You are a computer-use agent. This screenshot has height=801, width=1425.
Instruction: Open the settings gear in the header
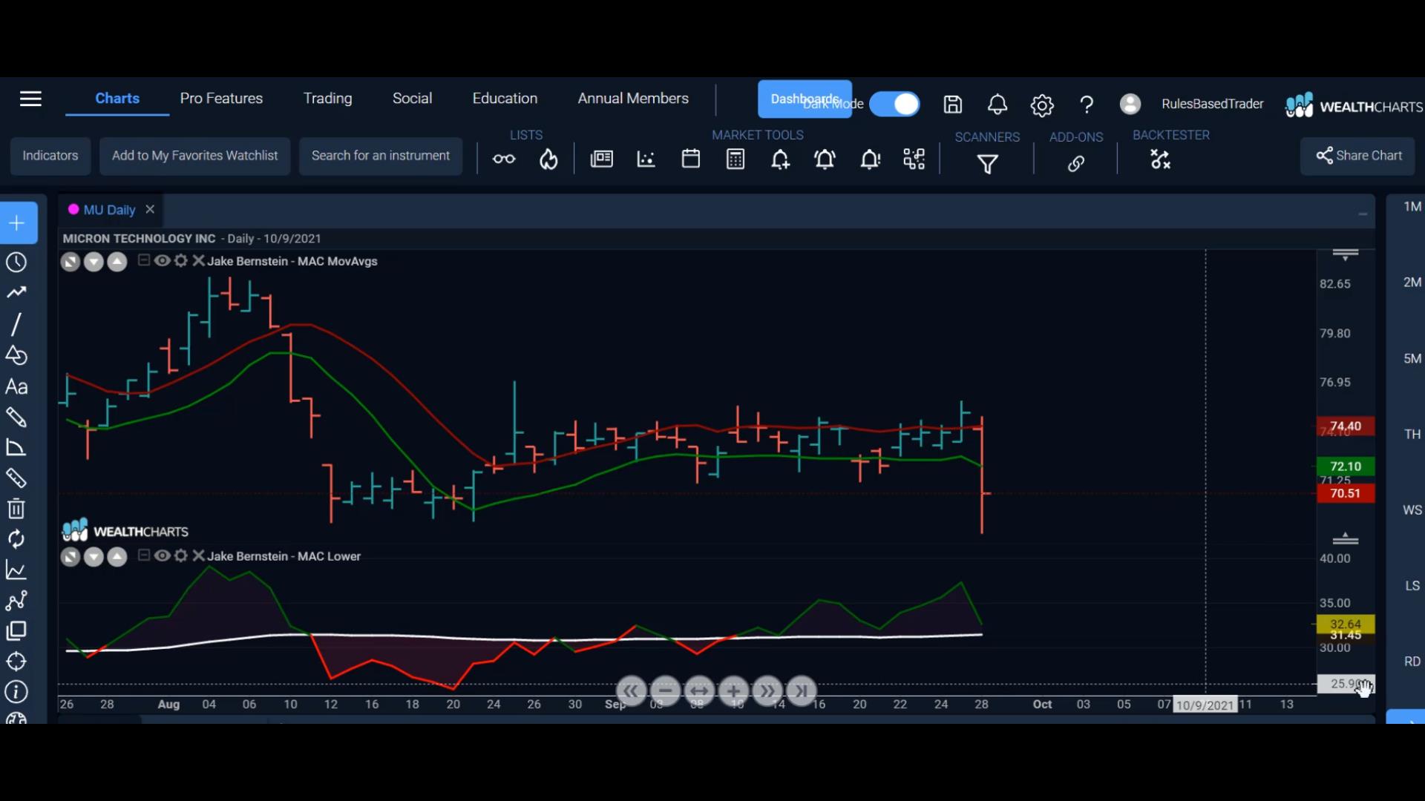tap(1042, 105)
